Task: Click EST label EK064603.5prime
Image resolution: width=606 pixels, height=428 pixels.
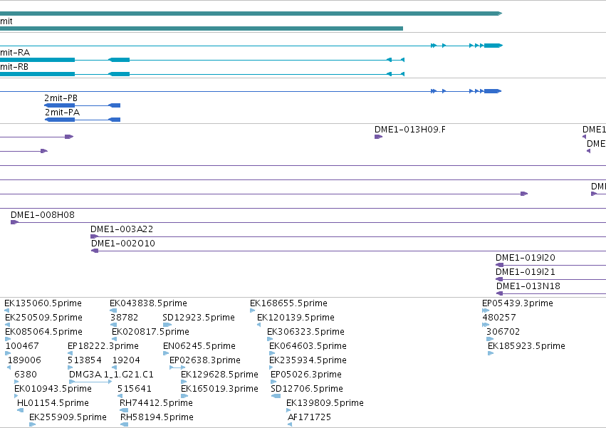Action: tap(308, 346)
